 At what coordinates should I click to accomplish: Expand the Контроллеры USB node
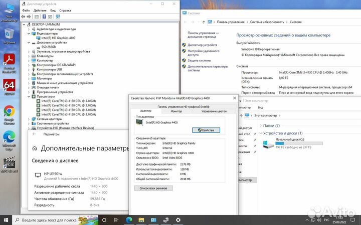coord(29,69)
